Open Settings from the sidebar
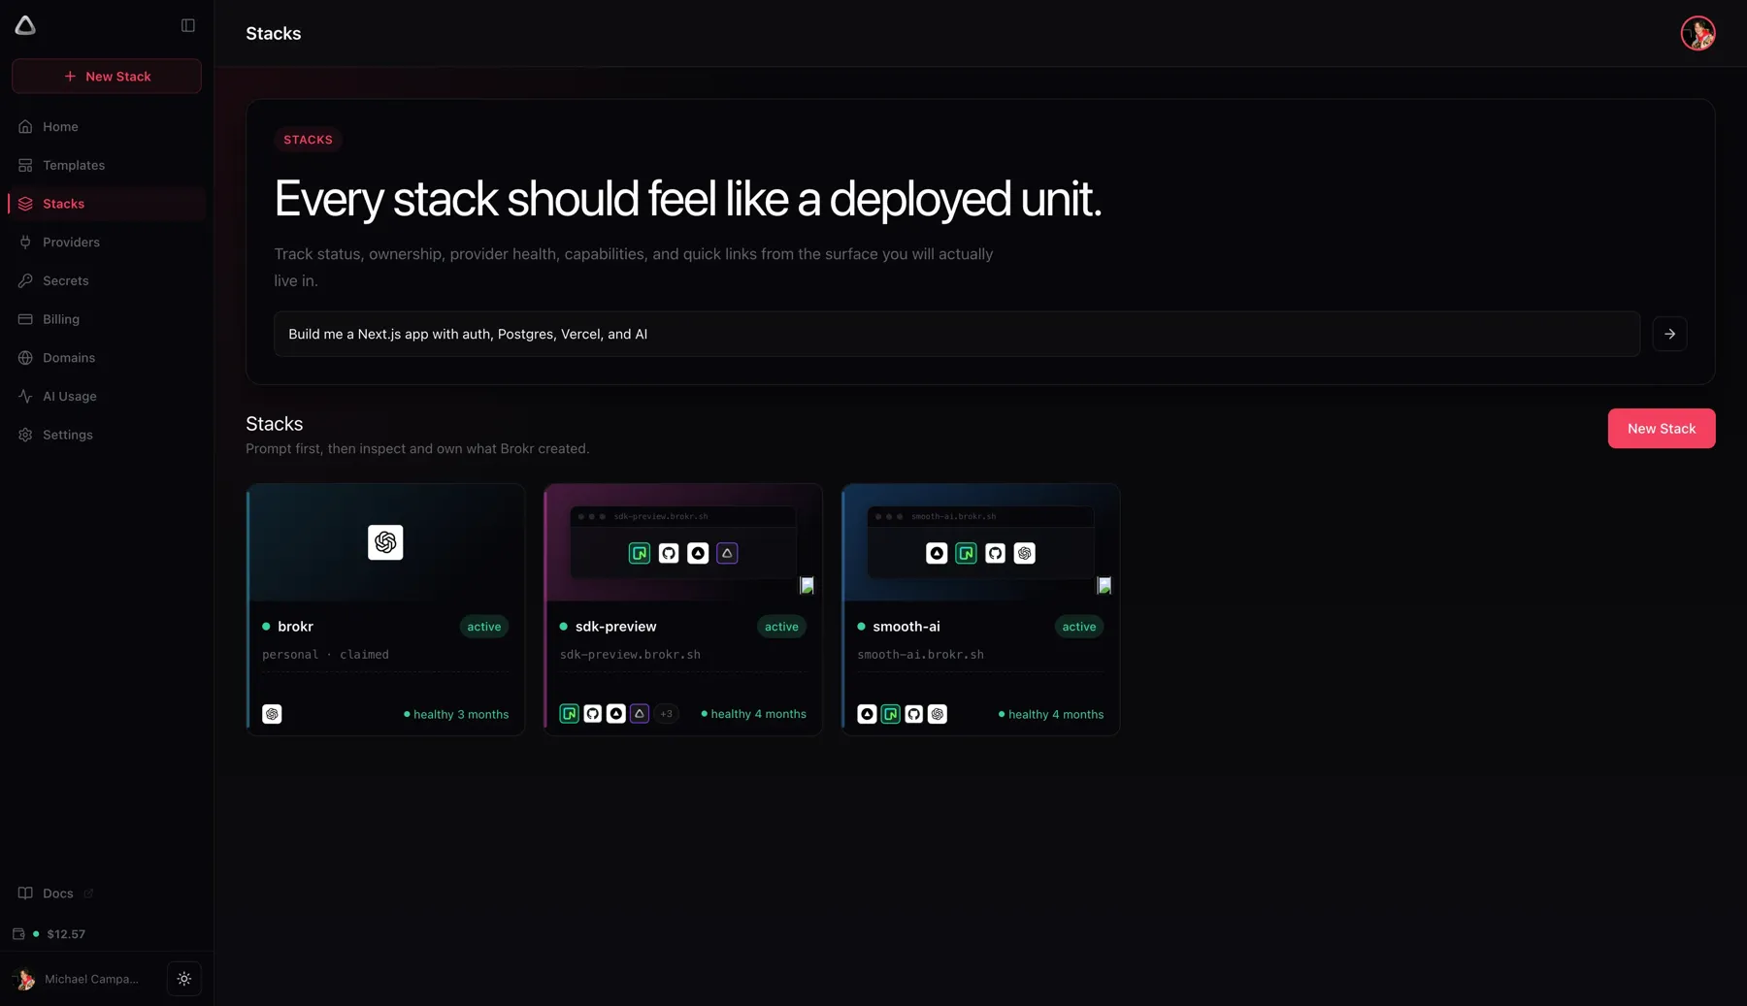The width and height of the screenshot is (1747, 1006). tap(107, 435)
